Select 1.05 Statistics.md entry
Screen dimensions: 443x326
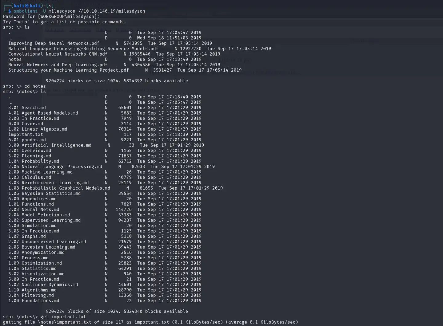(x=32, y=269)
